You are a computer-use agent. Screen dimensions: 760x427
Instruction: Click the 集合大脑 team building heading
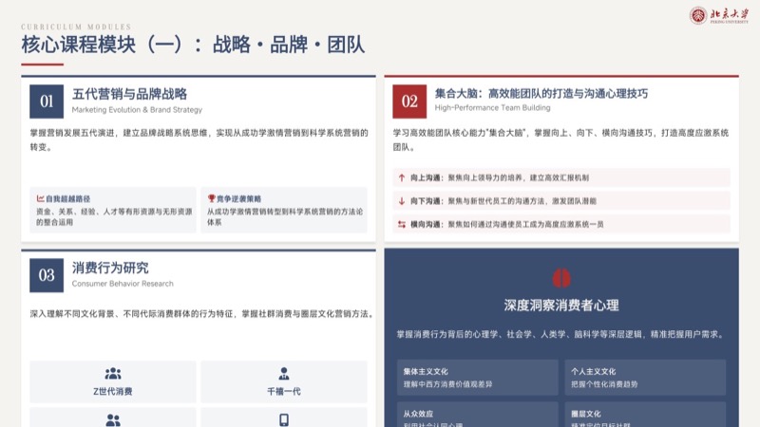click(x=541, y=94)
